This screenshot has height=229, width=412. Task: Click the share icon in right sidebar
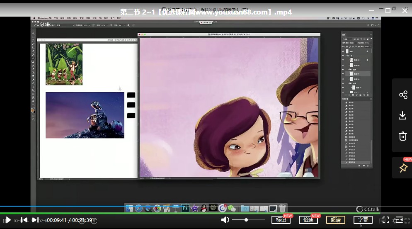403,95
